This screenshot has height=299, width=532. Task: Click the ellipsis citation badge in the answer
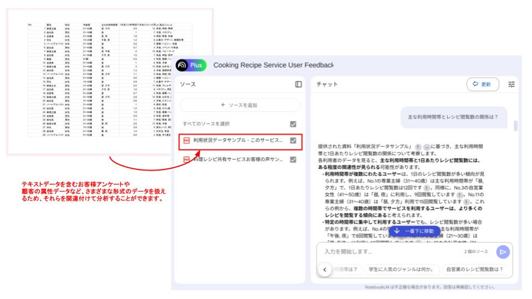pyautogui.click(x=427, y=146)
